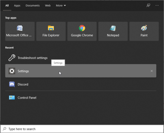Switch to the Web tab
Image resolution: width=164 pixels, height=133 pixels.
(x=48, y=6)
